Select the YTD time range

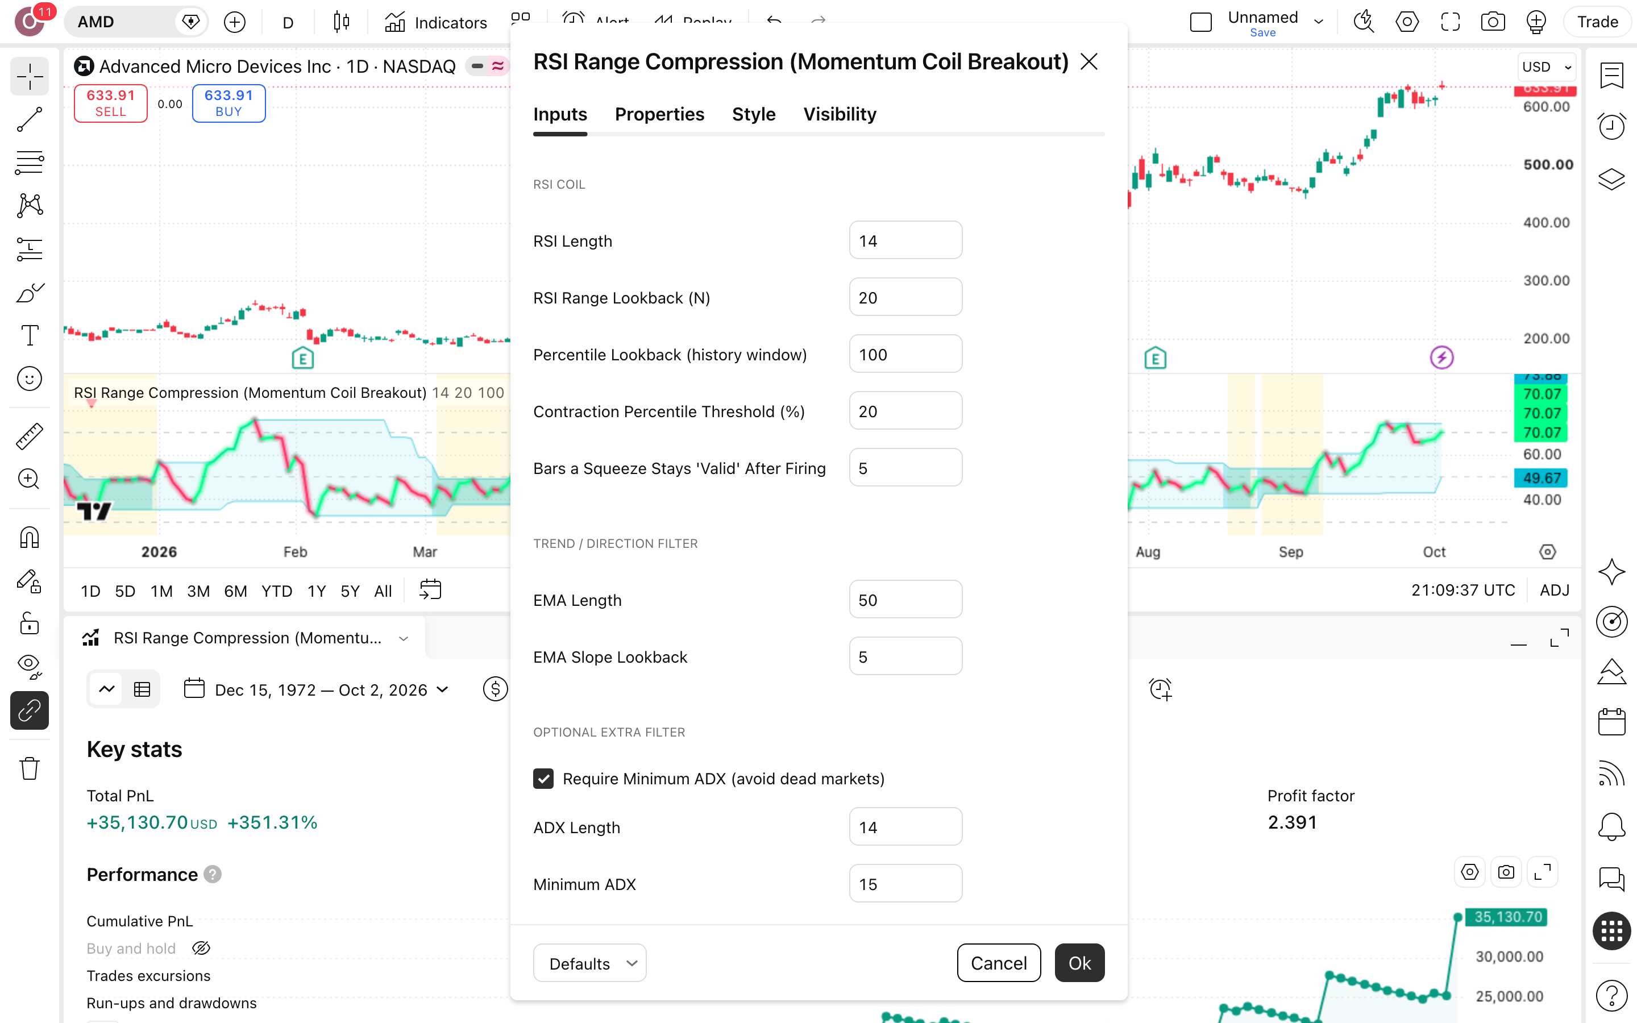coord(277,590)
